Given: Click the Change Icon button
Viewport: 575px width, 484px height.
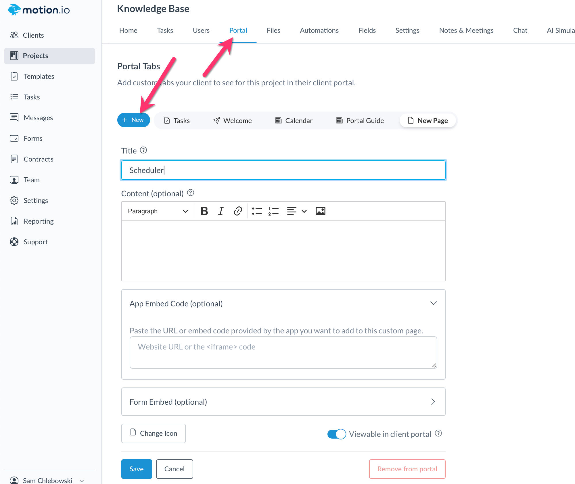Looking at the screenshot, I should tap(154, 433).
